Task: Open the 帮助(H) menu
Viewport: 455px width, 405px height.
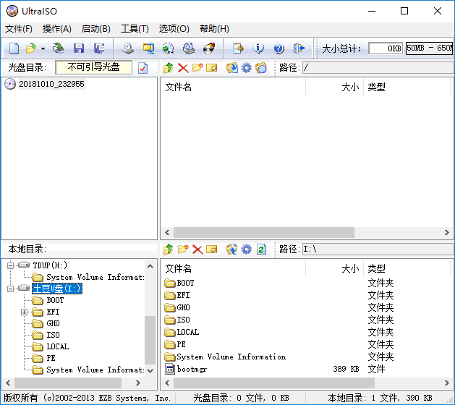Action: (x=214, y=29)
